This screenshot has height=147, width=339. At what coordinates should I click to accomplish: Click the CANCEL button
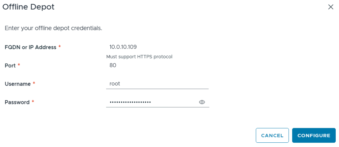click(272, 135)
